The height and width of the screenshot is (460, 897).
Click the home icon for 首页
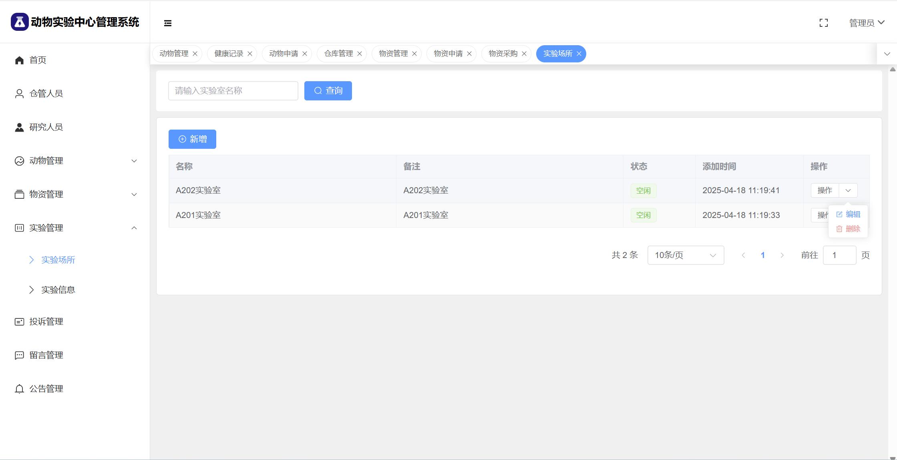19,60
